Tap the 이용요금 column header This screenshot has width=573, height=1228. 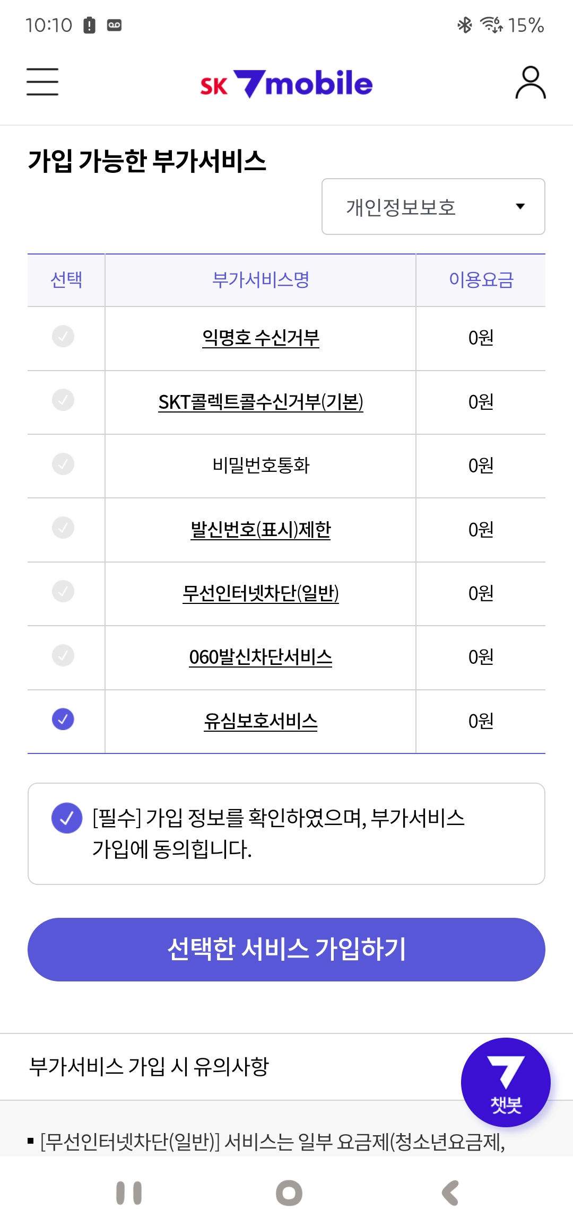[481, 280]
